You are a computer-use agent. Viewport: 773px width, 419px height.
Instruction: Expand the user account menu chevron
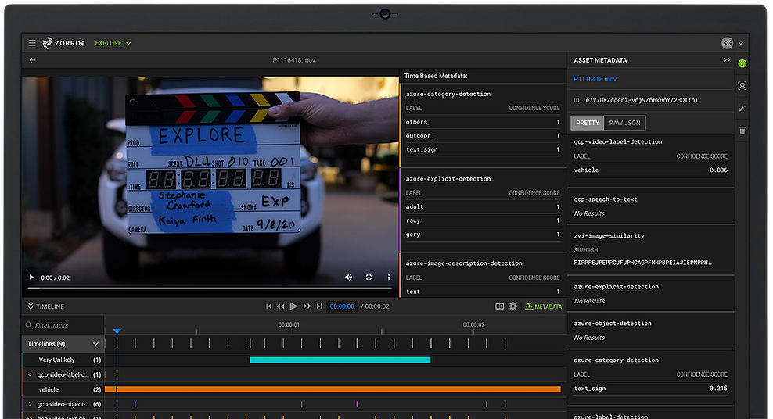(x=740, y=43)
